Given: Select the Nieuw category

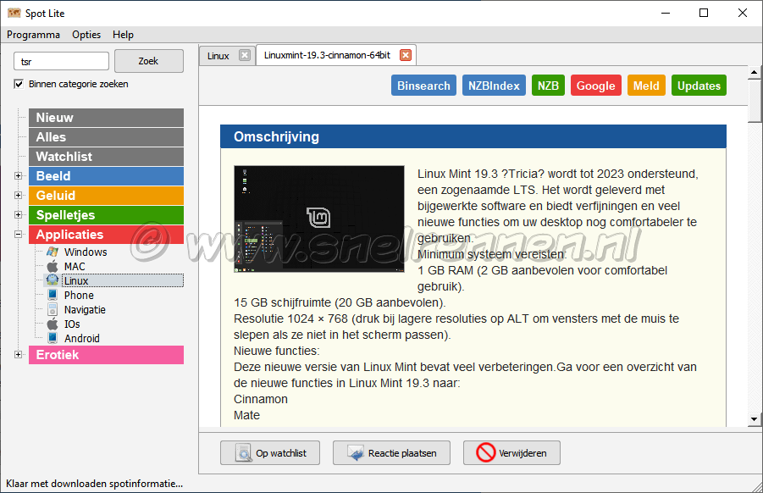Looking at the screenshot, I should [x=106, y=118].
